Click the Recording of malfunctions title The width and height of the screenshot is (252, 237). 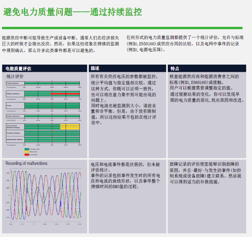tap(26, 163)
